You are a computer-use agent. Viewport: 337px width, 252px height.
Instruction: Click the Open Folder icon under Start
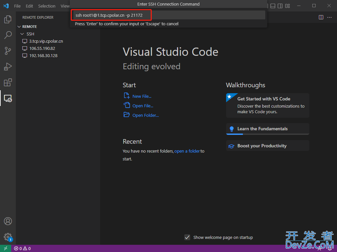pyautogui.click(x=127, y=115)
